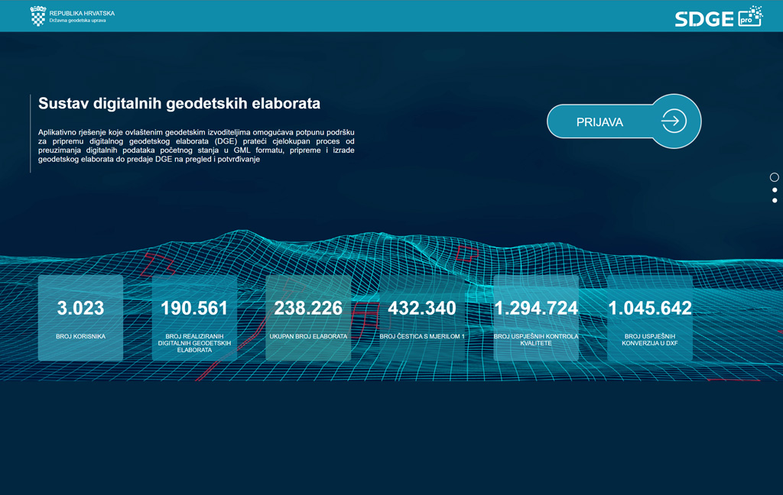Click the 3.023 user count number

(80, 308)
